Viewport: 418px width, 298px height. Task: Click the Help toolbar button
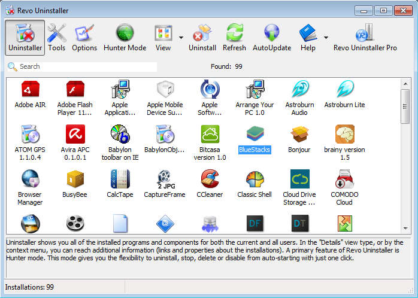(x=308, y=37)
